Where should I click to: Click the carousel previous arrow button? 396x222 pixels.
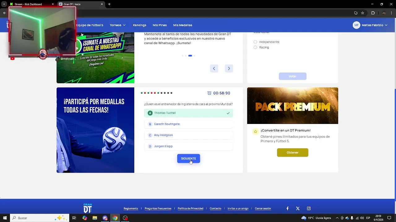tap(214, 68)
